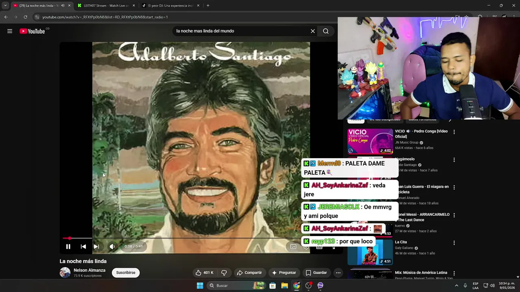The height and width of the screenshot is (292, 520).
Task: Open more actions menu below video
Action: point(338,273)
